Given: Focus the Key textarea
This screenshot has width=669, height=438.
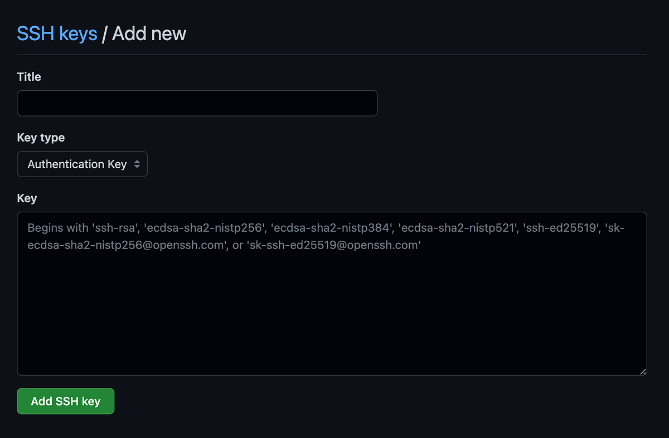Looking at the screenshot, I should tap(332, 293).
